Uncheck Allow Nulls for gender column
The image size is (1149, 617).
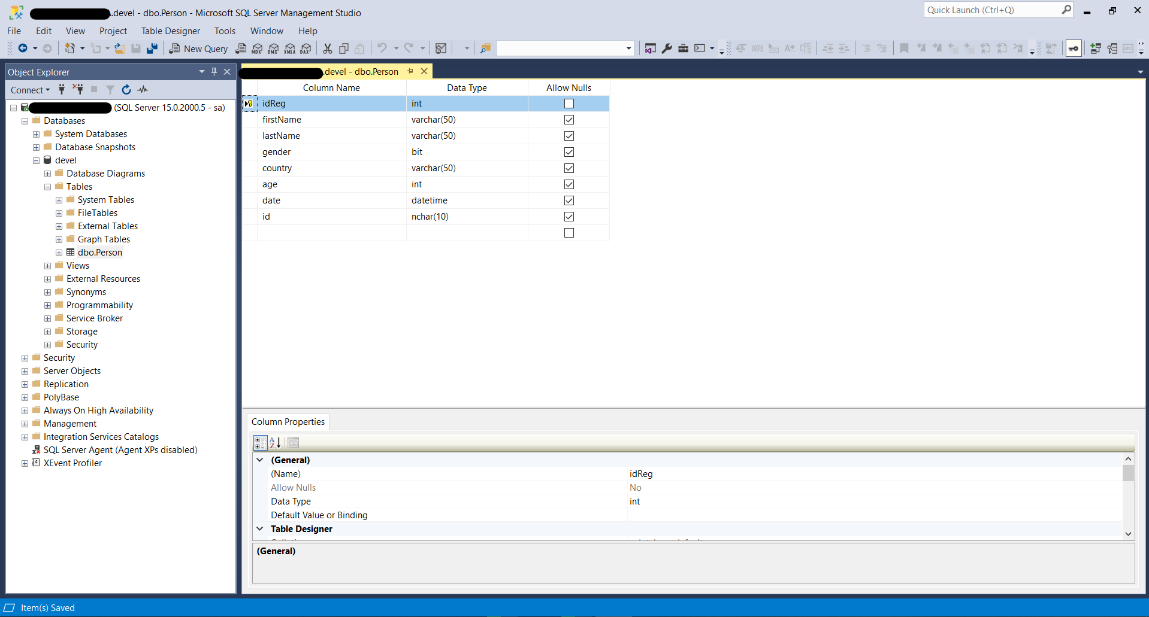569,152
